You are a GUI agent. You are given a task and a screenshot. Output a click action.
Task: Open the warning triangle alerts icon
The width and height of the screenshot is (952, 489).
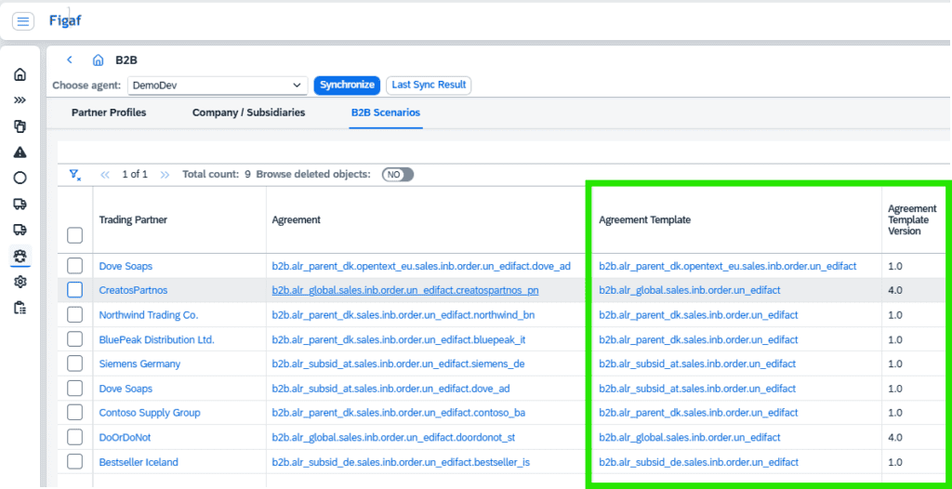(20, 152)
